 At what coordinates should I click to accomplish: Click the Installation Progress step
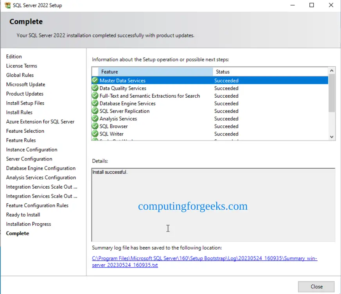pos(29,224)
